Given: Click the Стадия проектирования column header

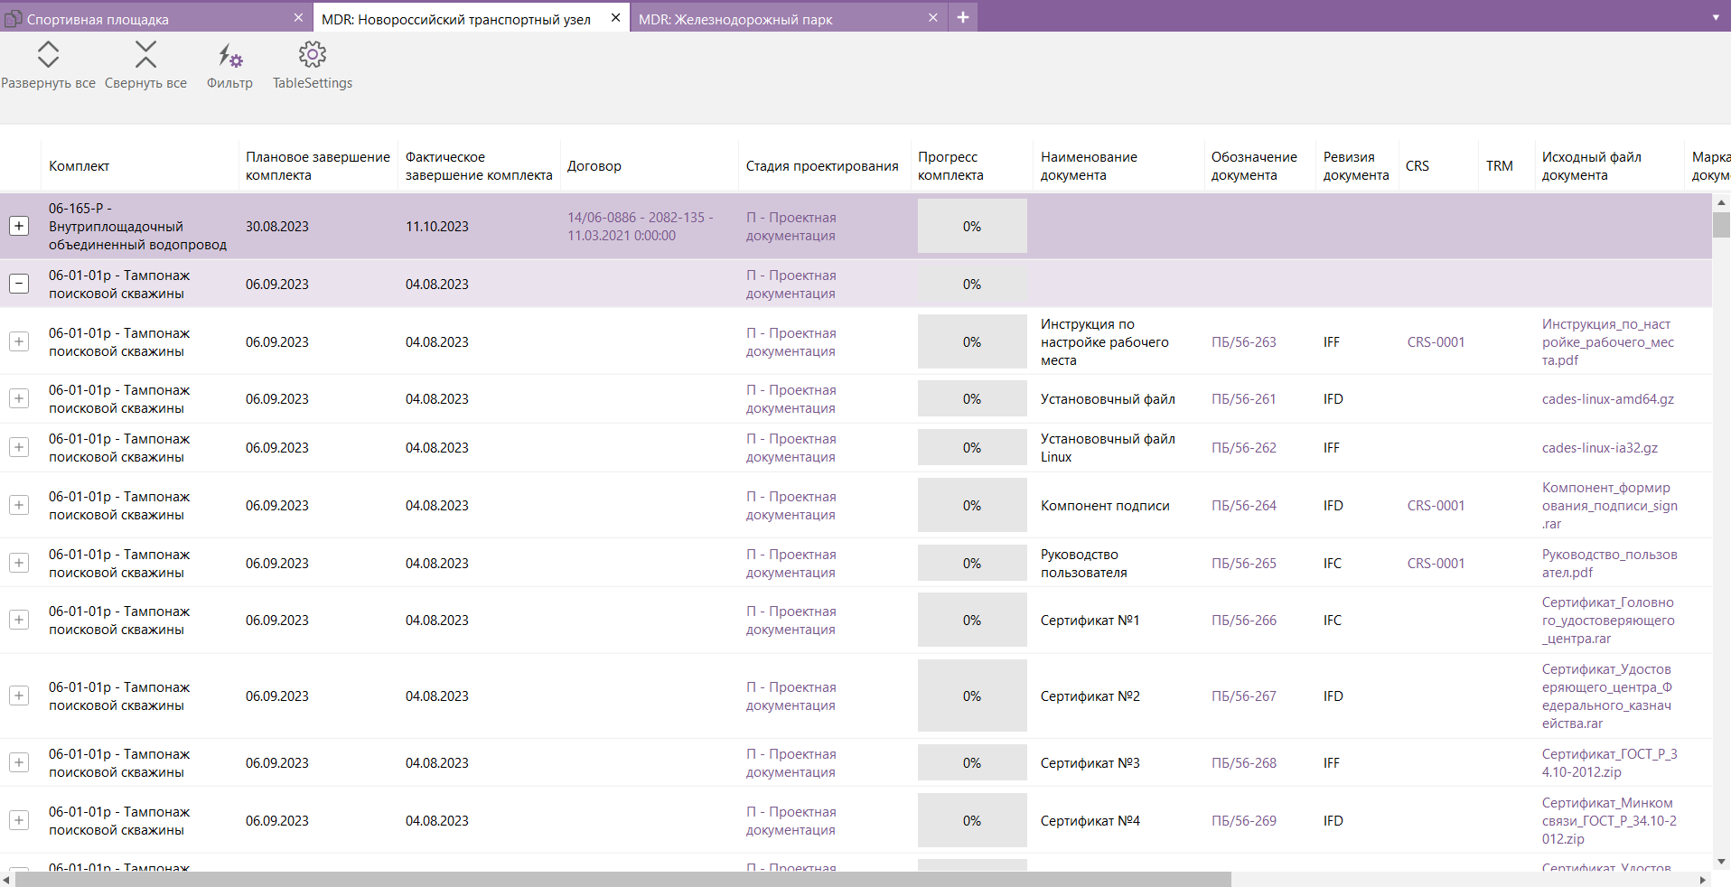Looking at the screenshot, I should click(x=822, y=166).
